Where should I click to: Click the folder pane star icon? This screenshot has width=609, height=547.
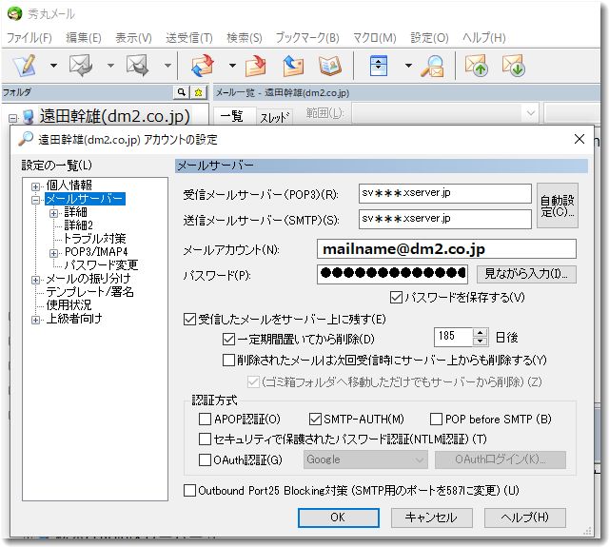(x=198, y=92)
